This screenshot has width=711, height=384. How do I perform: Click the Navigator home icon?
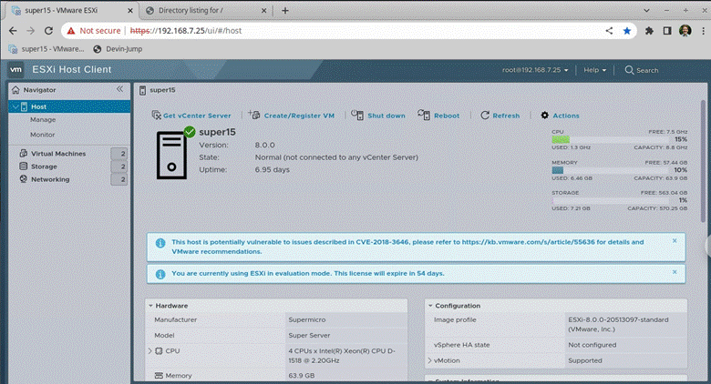tap(15, 90)
